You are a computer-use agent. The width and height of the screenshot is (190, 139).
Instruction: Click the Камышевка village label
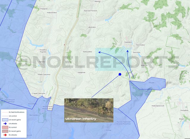tap(87, 52)
